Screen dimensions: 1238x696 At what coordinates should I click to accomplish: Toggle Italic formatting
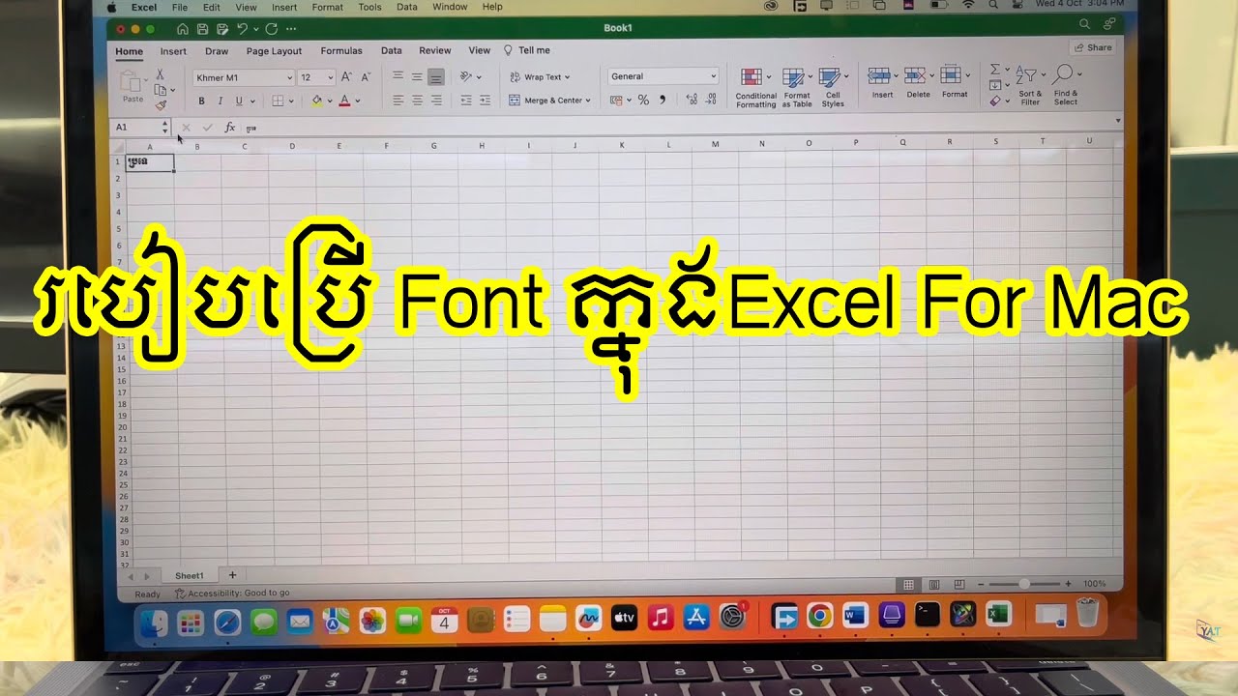221,101
